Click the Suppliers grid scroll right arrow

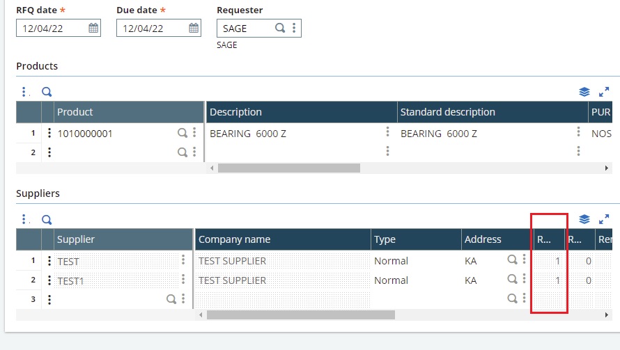click(x=607, y=315)
